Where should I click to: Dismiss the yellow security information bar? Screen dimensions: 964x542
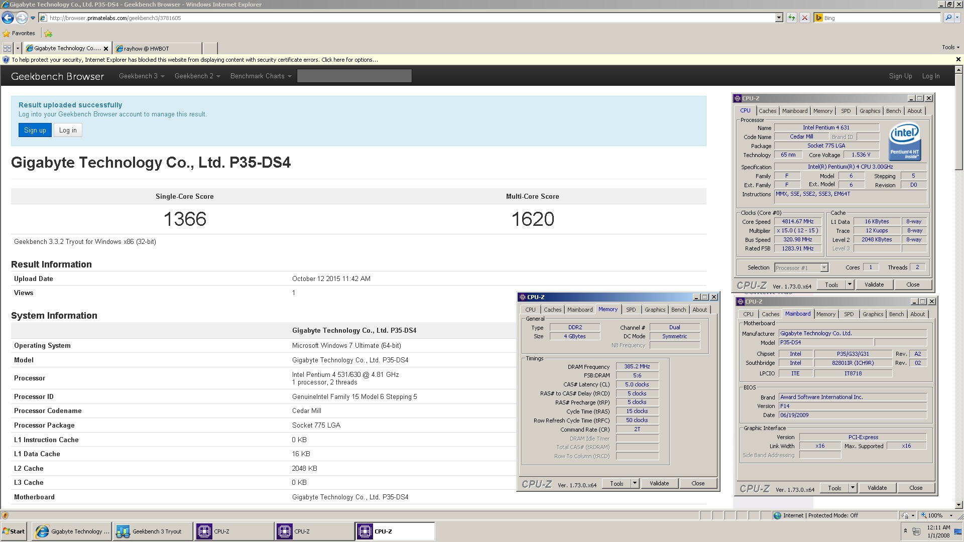pos(958,59)
